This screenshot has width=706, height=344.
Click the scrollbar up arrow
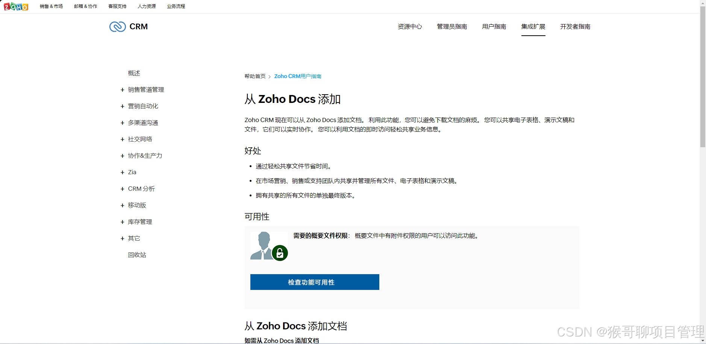pos(703,3)
